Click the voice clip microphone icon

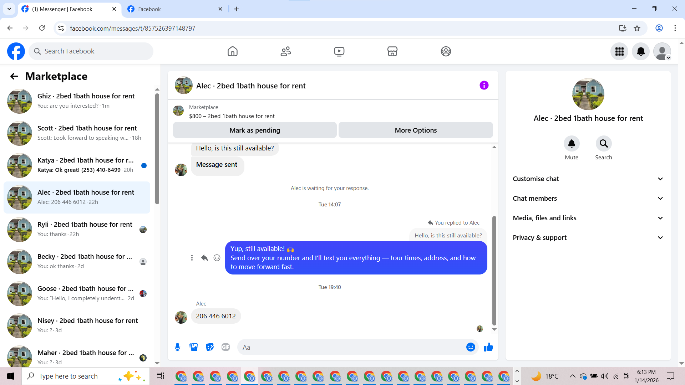(177, 347)
